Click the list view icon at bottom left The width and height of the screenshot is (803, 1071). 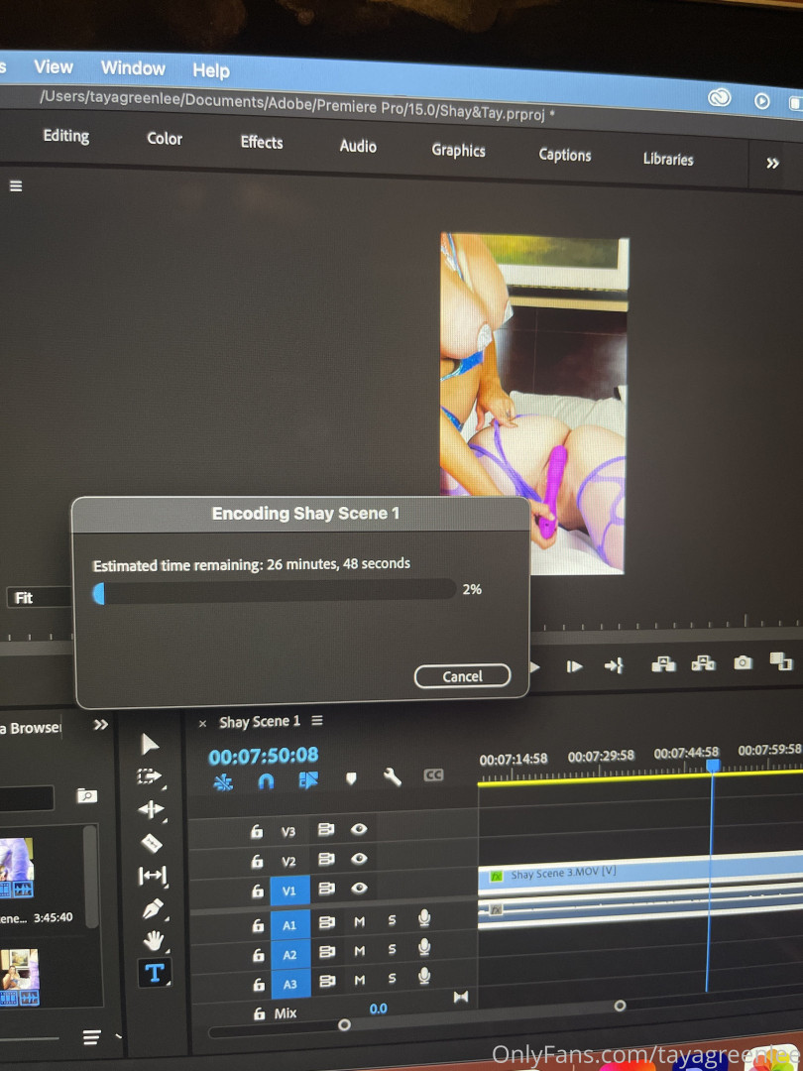(91, 1037)
